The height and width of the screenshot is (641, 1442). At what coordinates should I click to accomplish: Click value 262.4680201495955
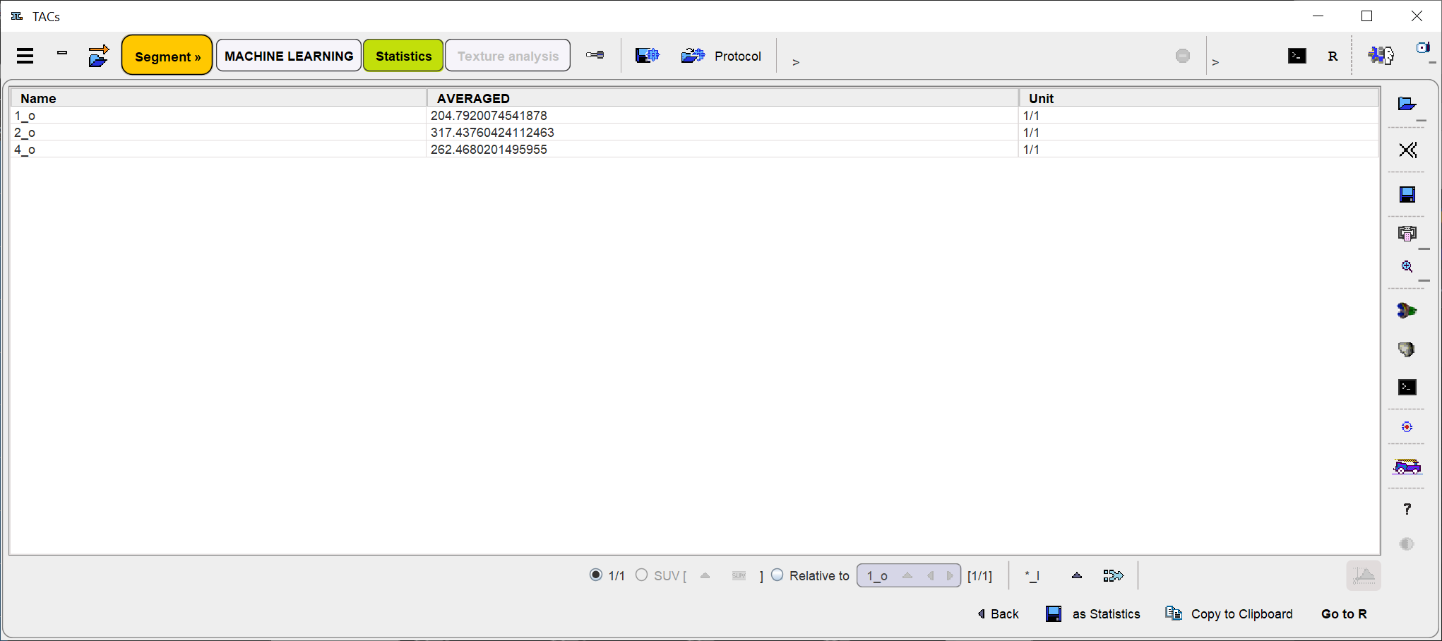coord(489,149)
